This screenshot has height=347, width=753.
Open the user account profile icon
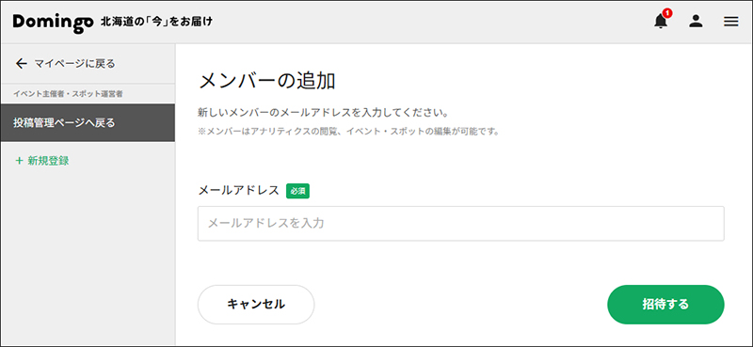[x=696, y=21]
